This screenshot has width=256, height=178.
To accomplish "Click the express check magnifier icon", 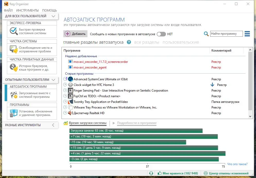I will click(x=14, y=31).
